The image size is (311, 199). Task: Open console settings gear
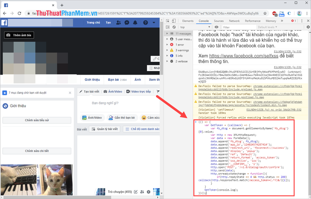pyautogui.click(x=308, y=27)
